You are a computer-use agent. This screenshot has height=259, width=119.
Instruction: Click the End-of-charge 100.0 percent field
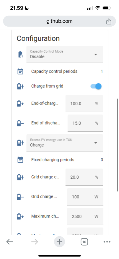84,104
